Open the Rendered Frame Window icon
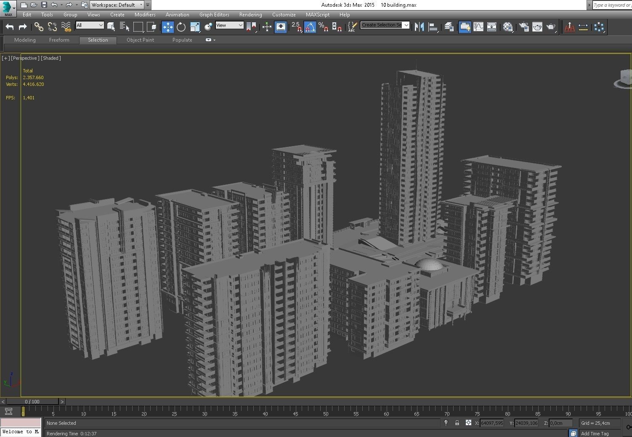 (537, 27)
